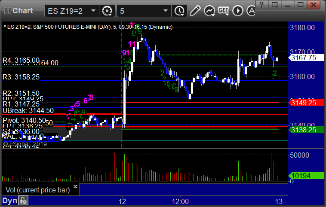This screenshot has height=207, width=326.
Task: Select the Pivot: 3140.50 label
Action: point(24,120)
